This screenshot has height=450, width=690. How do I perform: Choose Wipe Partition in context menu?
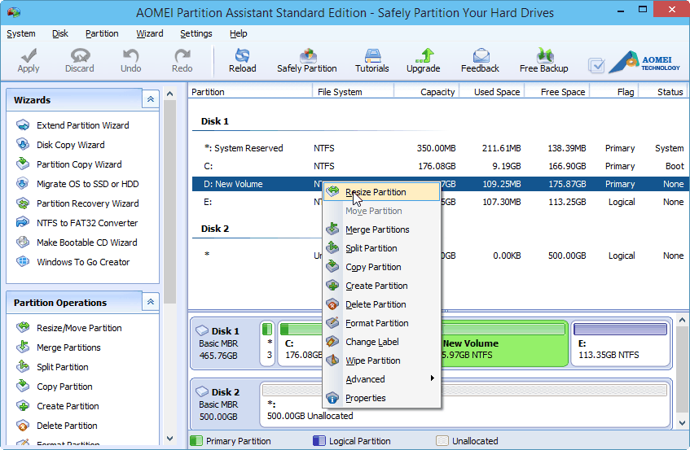(382, 360)
